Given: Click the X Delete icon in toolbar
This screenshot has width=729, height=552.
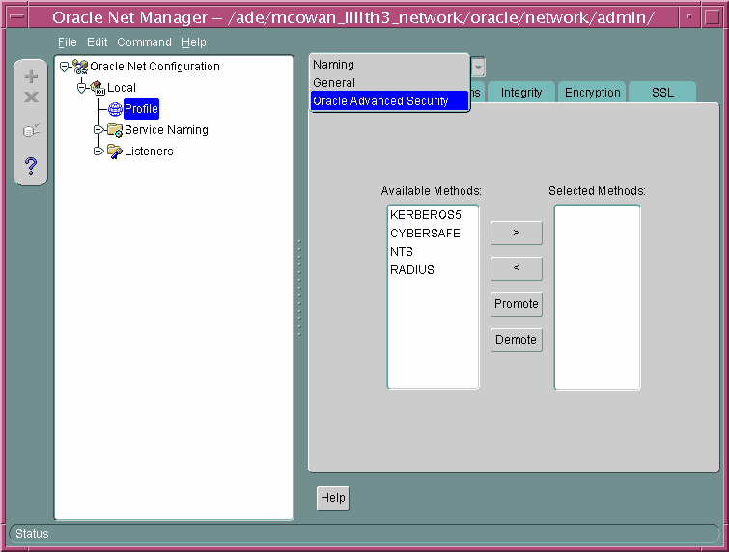Looking at the screenshot, I should [x=31, y=97].
